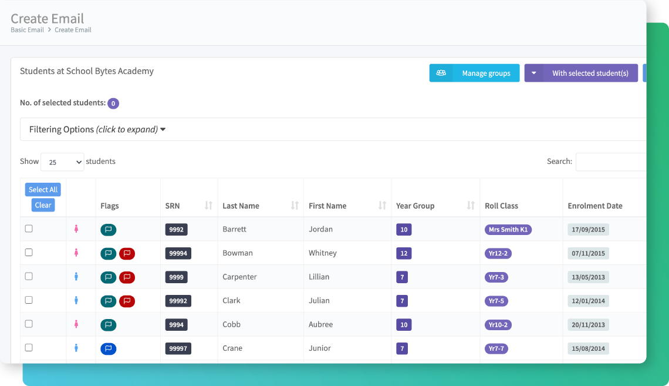Click into the Search field

611,162
